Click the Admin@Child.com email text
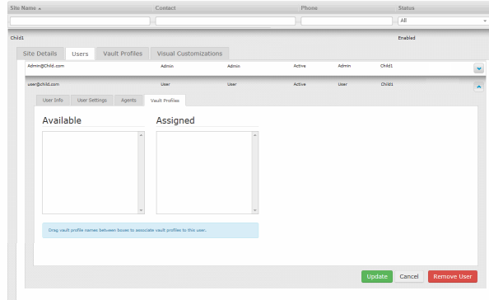The height and width of the screenshot is (300, 489). point(46,66)
